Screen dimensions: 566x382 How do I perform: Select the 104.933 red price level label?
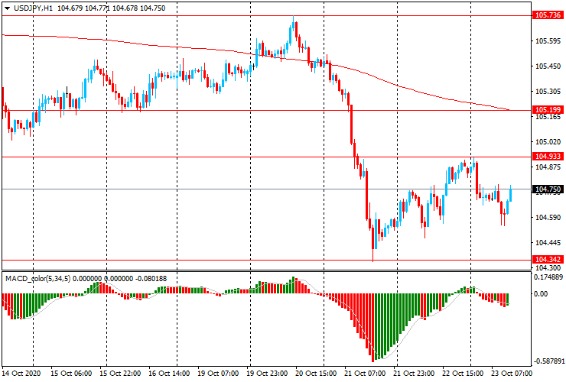pos(548,156)
